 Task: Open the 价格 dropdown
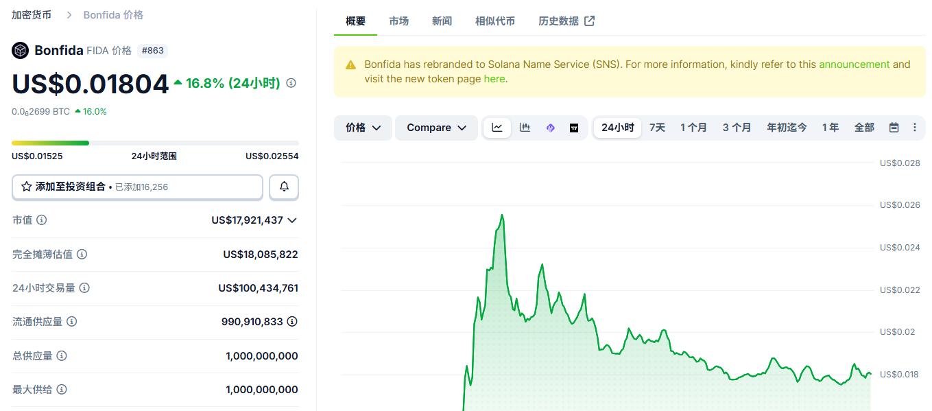coord(362,128)
